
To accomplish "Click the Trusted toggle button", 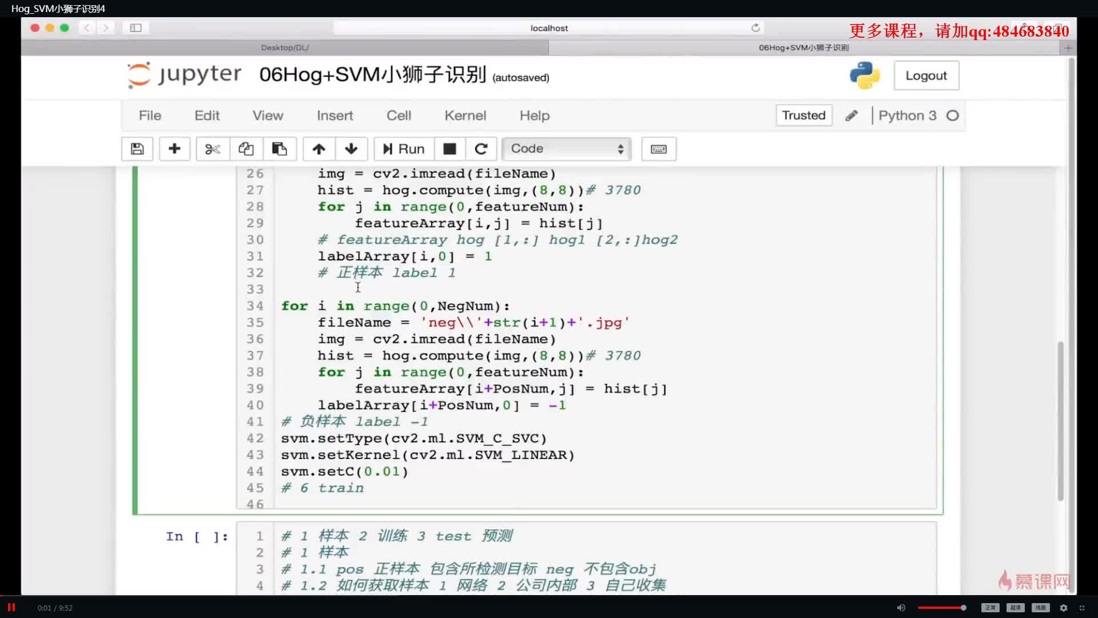I will coord(804,116).
